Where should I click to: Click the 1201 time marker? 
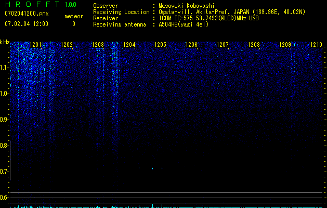pos(35,45)
